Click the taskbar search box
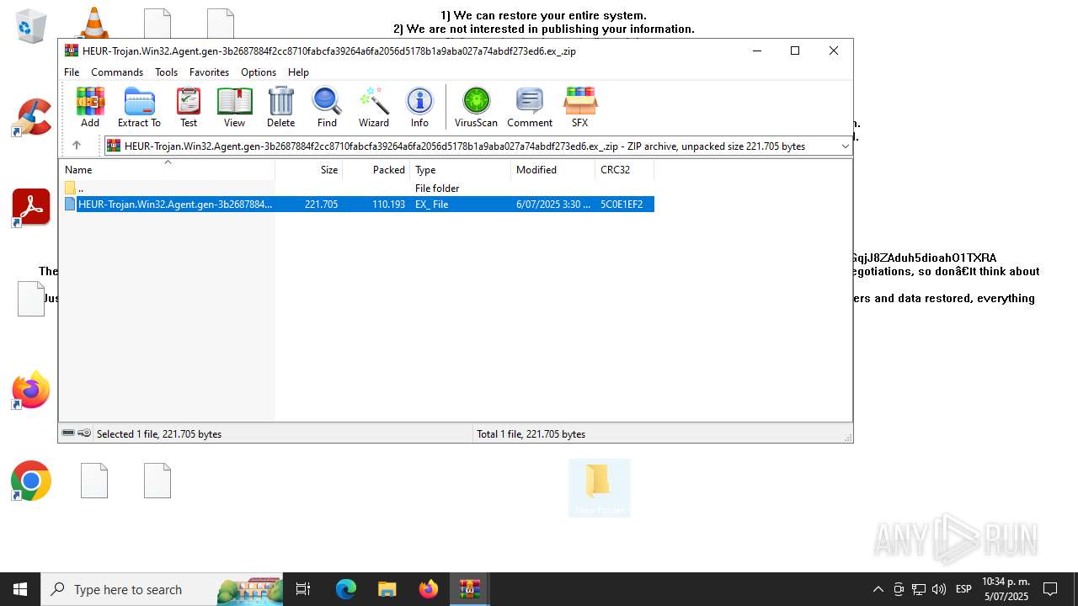This screenshot has height=606, width=1078. [163, 589]
